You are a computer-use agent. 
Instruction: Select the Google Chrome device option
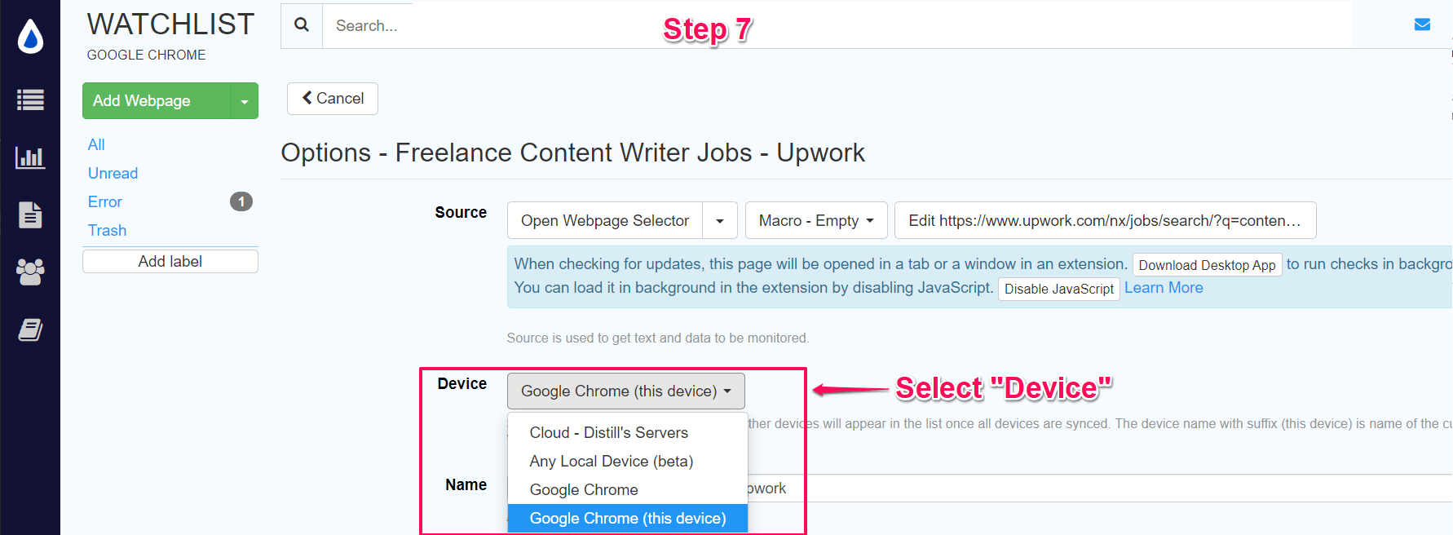[x=584, y=490]
